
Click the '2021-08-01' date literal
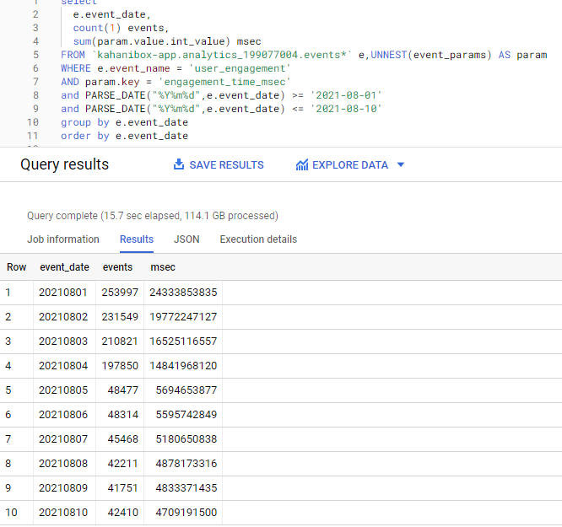346,95
